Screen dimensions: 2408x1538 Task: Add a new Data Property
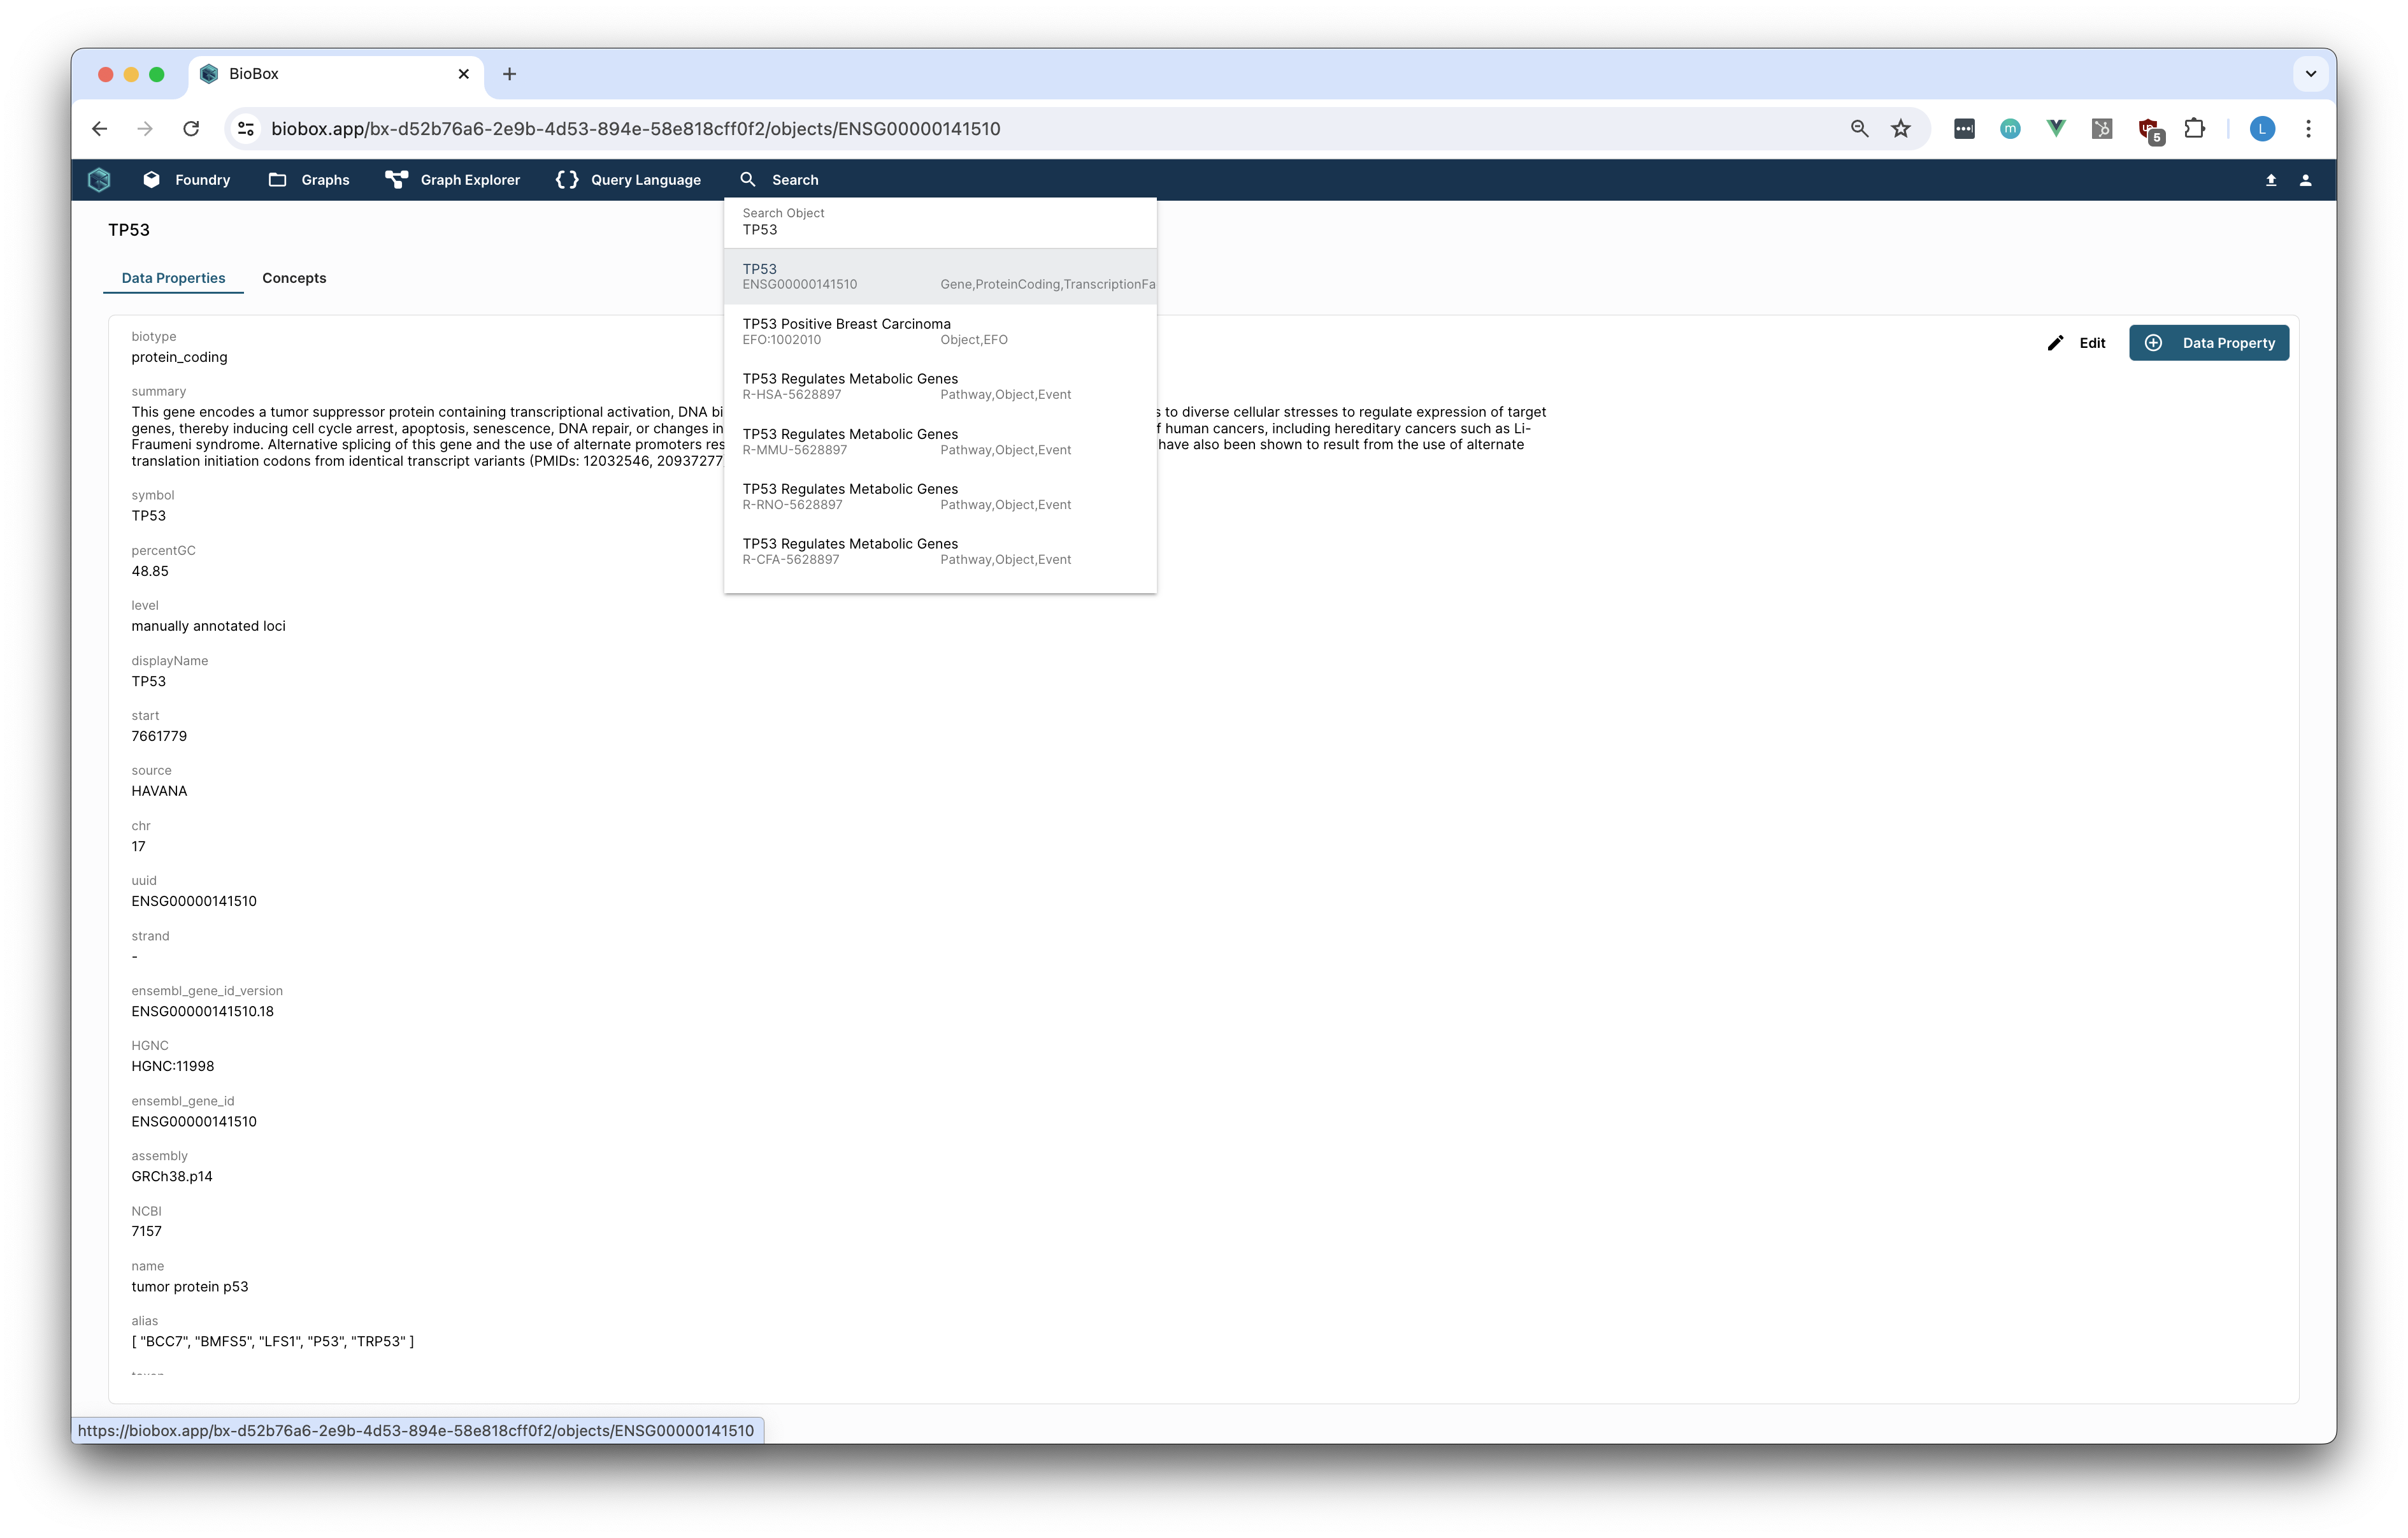tap(2208, 343)
